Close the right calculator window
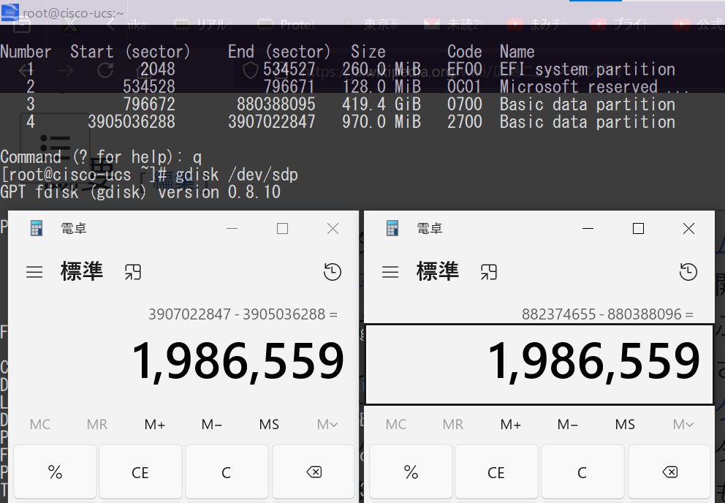The height and width of the screenshot is (503, 725). click(688, 228)
